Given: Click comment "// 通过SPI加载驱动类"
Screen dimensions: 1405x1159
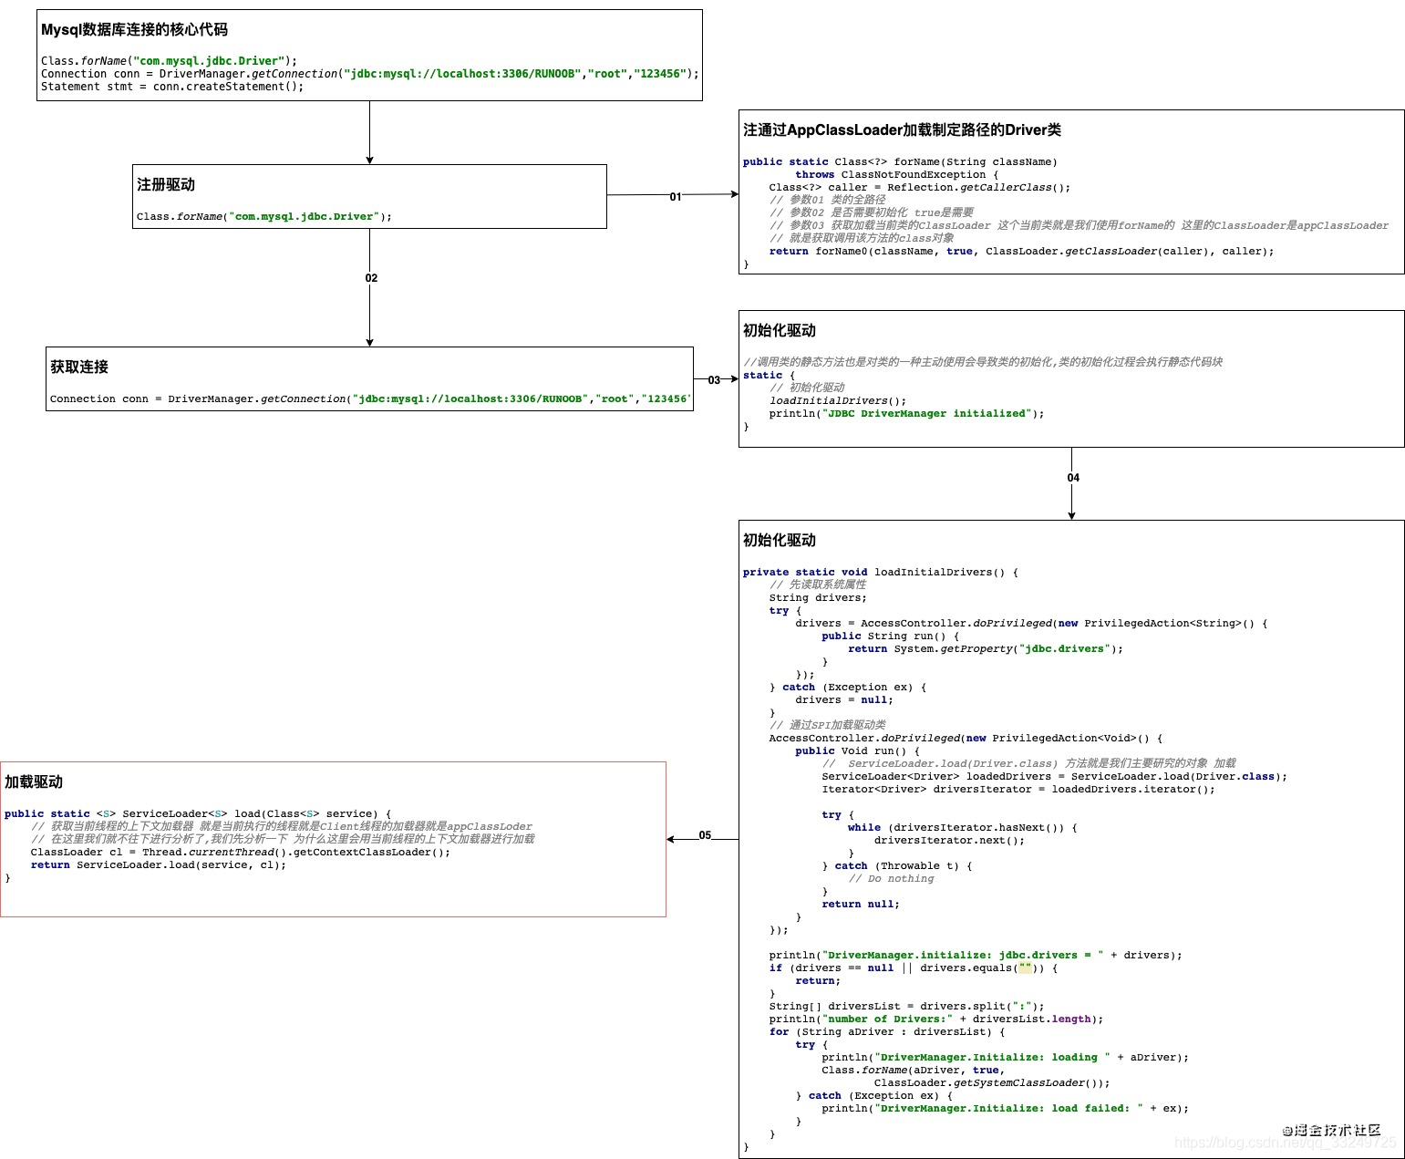Looking at the screenshot, I should click(827, 725).
